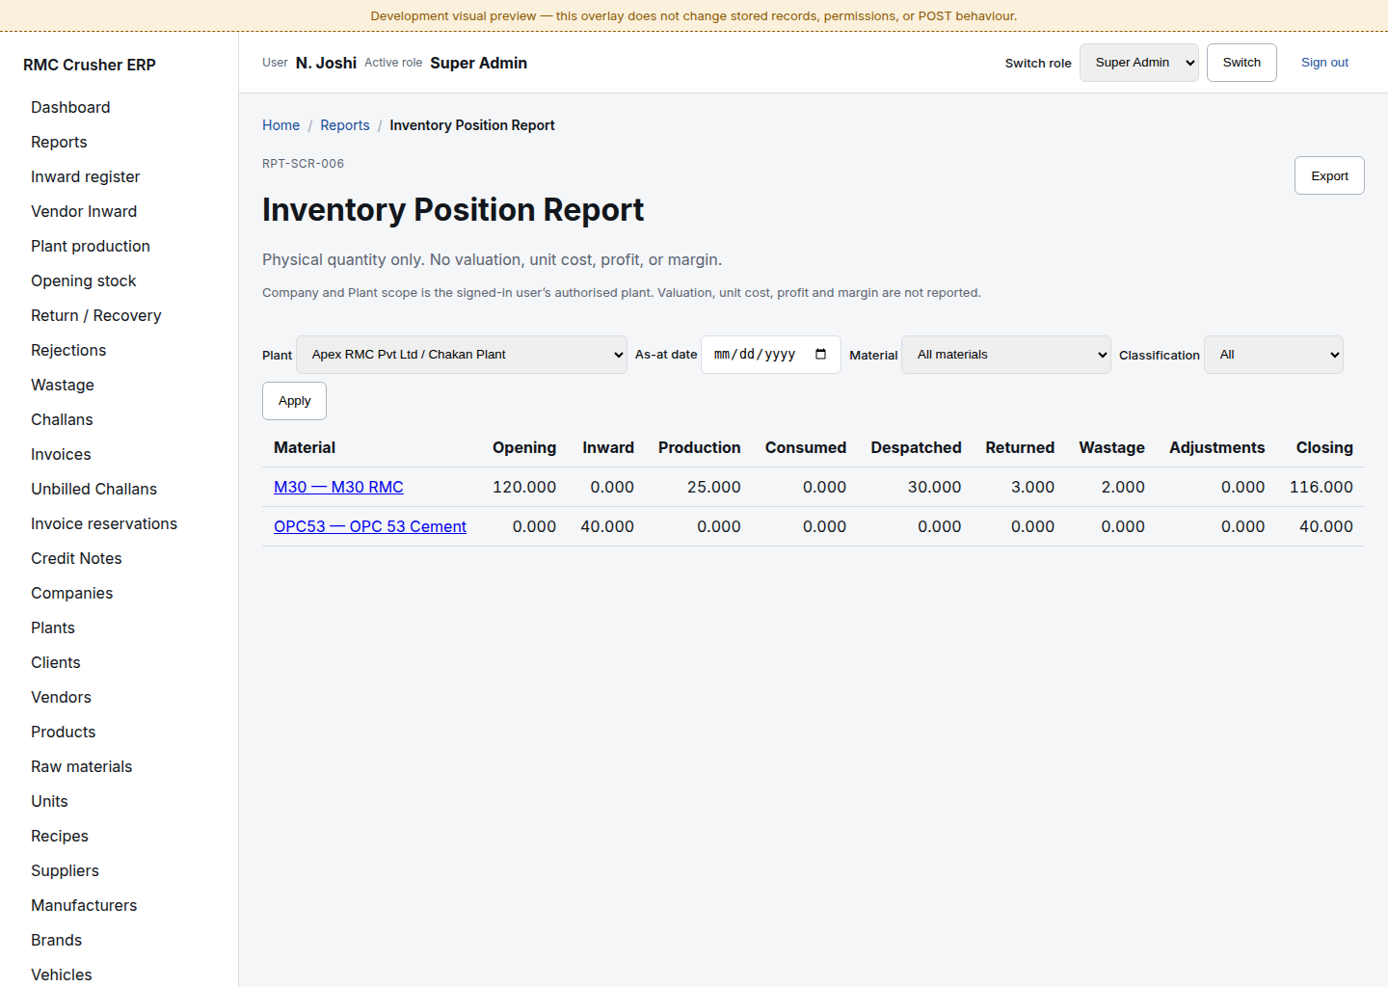Expand the Plant dropdown
This screenshot has width=1388, height=987.
(x=462, y=355)
